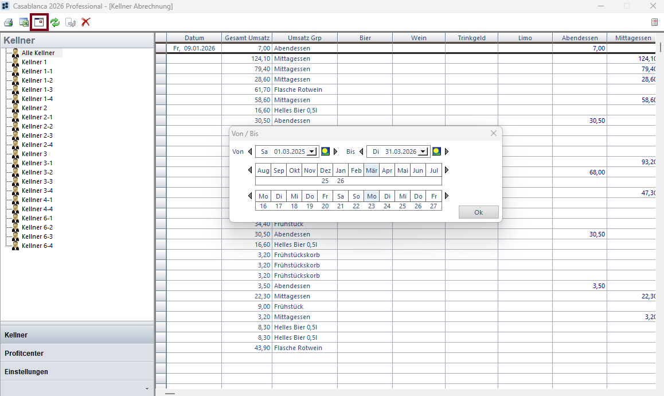This screenshot has width=664, height=396.
Task: Refresh the Kellner Abrechnung data
Action: click(x=54, y=22)
